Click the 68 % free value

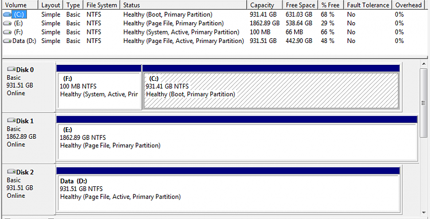(x=327, y=14)
